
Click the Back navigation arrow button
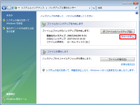click(4, 8)
